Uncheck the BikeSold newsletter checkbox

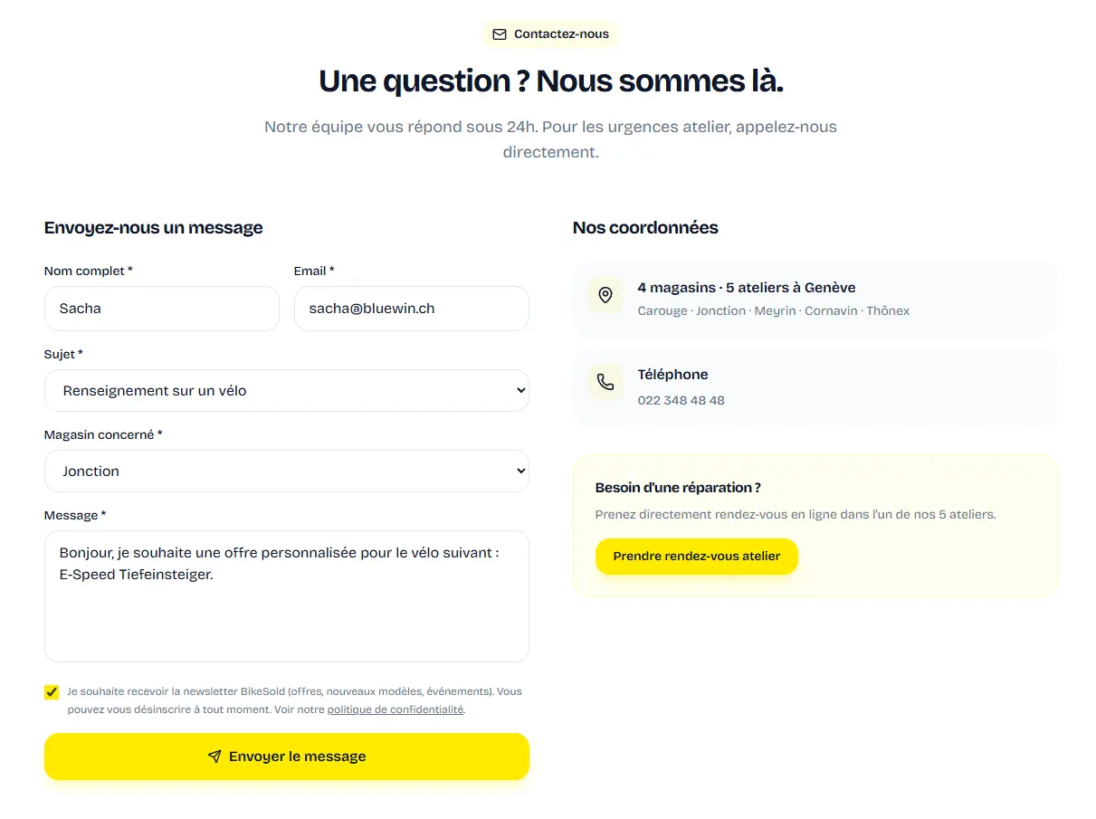tap(52, 692)
